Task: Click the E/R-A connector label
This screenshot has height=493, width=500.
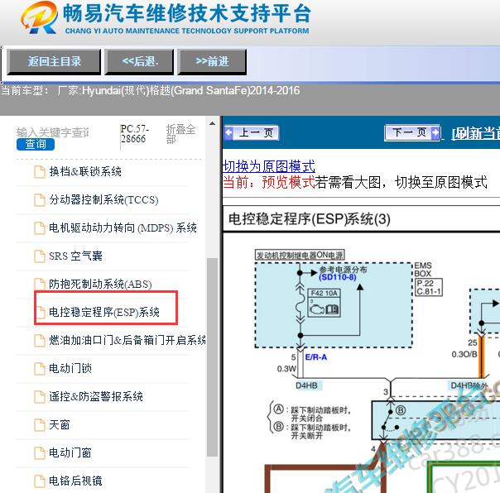Action: [316, 357]
